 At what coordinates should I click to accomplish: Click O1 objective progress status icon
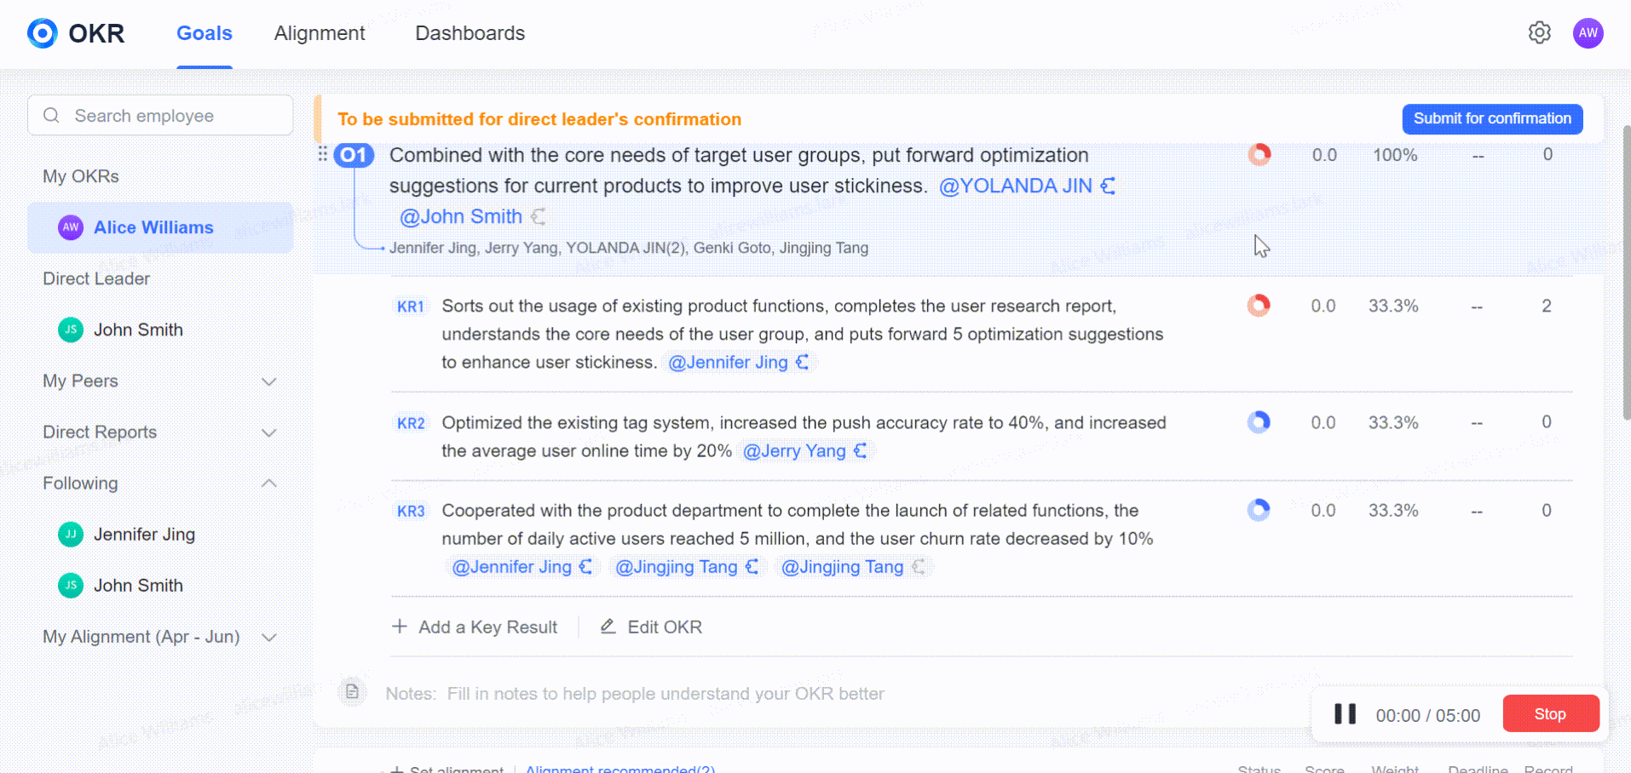tap(1259, 154)
